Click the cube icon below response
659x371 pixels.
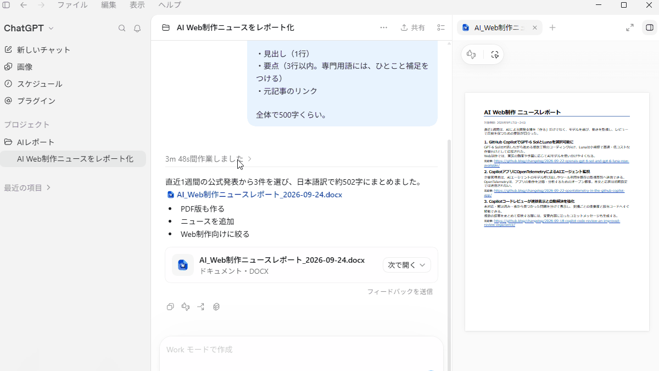(216, 307)
